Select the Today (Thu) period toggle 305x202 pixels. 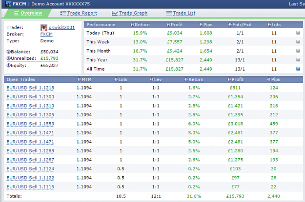(x=298, y=33)
